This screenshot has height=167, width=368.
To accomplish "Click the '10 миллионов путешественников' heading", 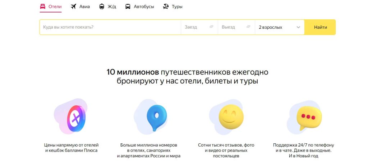I will [187, 76].
